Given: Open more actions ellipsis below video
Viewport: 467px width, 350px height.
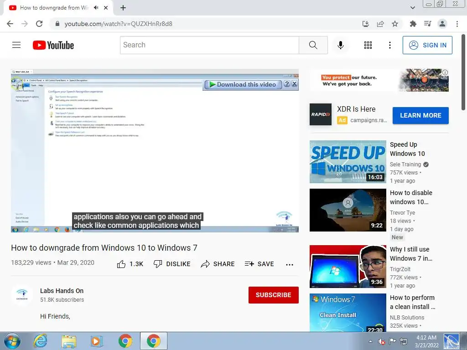Looking at the screenshot, I should tap(290, 265).
